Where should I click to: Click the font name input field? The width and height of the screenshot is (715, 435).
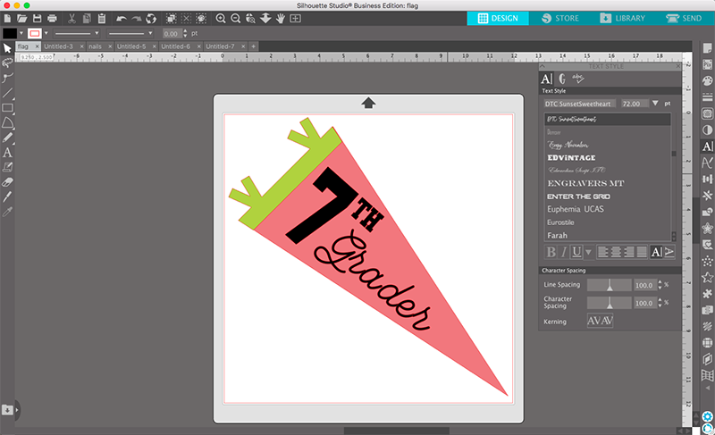point(579,104)
